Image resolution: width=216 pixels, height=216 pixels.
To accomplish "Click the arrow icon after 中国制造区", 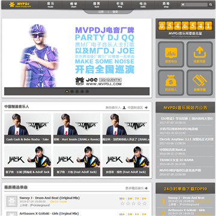I will (x=146, y=107).
